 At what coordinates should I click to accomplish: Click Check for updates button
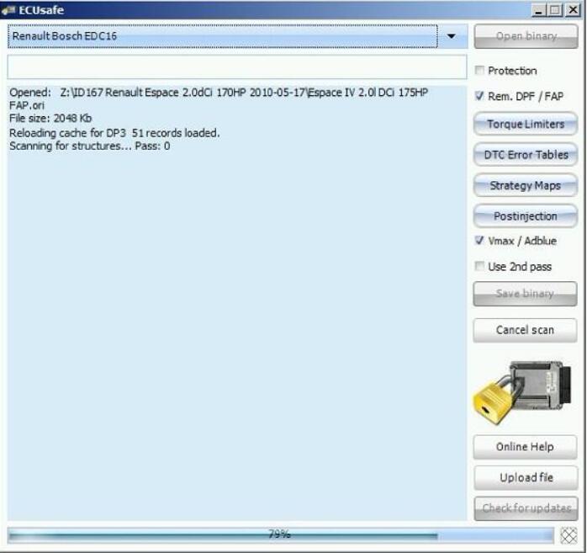tap(526, 508)
